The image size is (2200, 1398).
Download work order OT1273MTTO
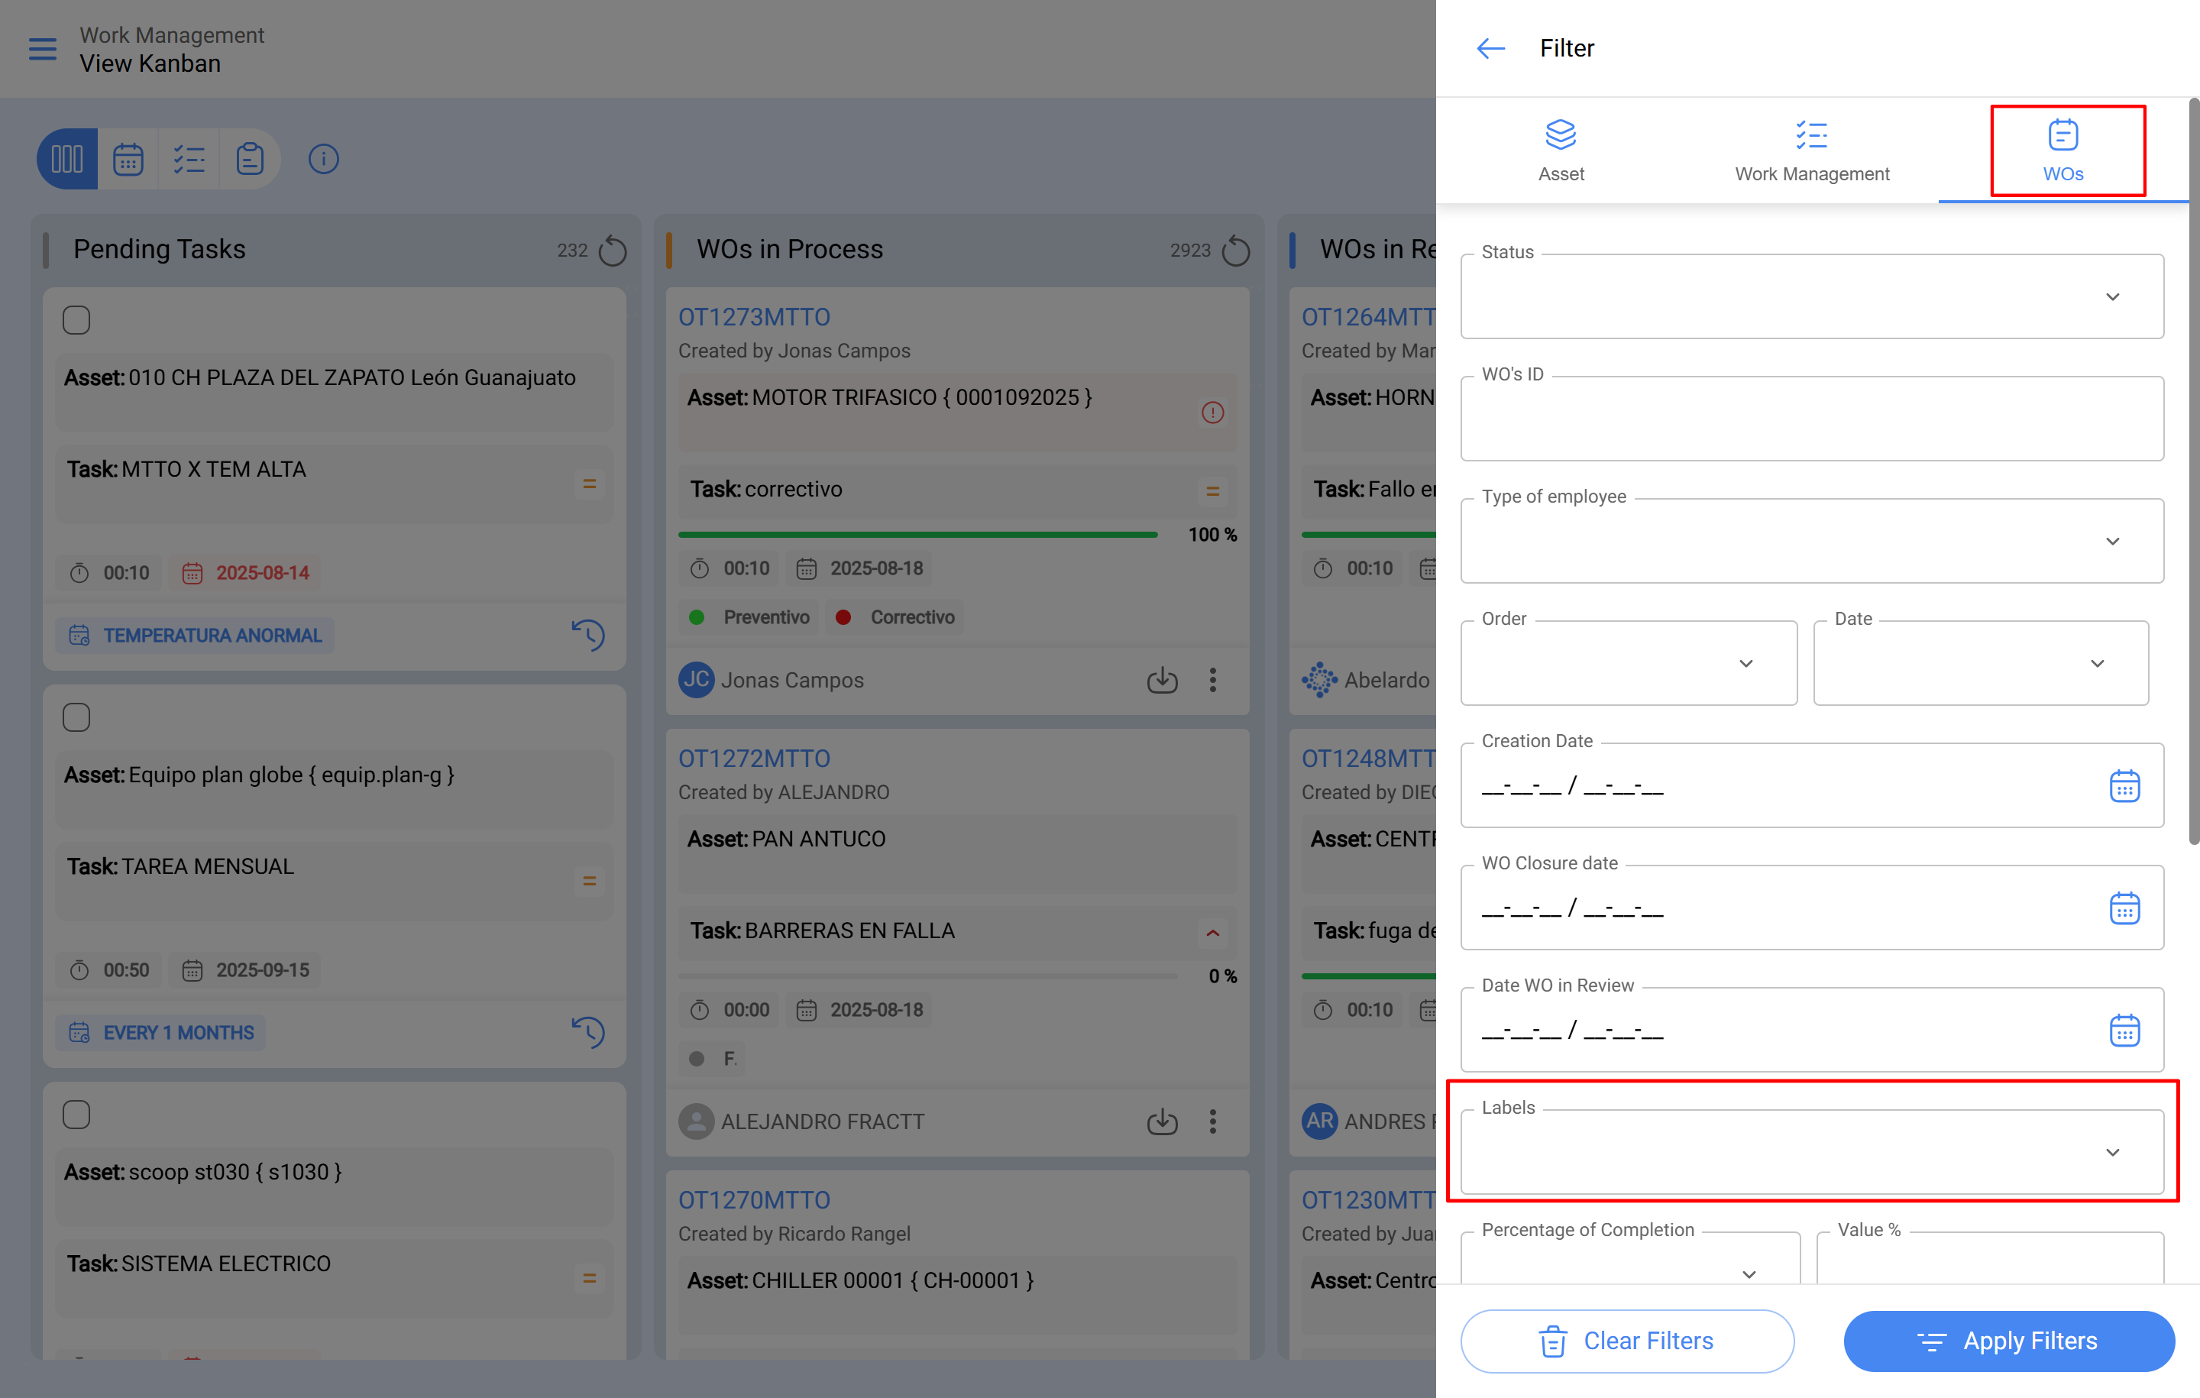1161,680
